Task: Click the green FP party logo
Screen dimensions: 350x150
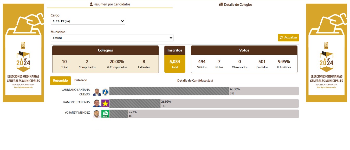Action: [105, 114]
